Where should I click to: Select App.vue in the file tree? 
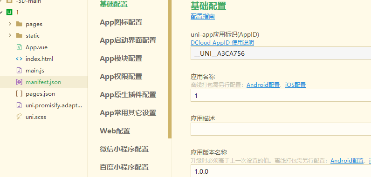click(36, 47)
